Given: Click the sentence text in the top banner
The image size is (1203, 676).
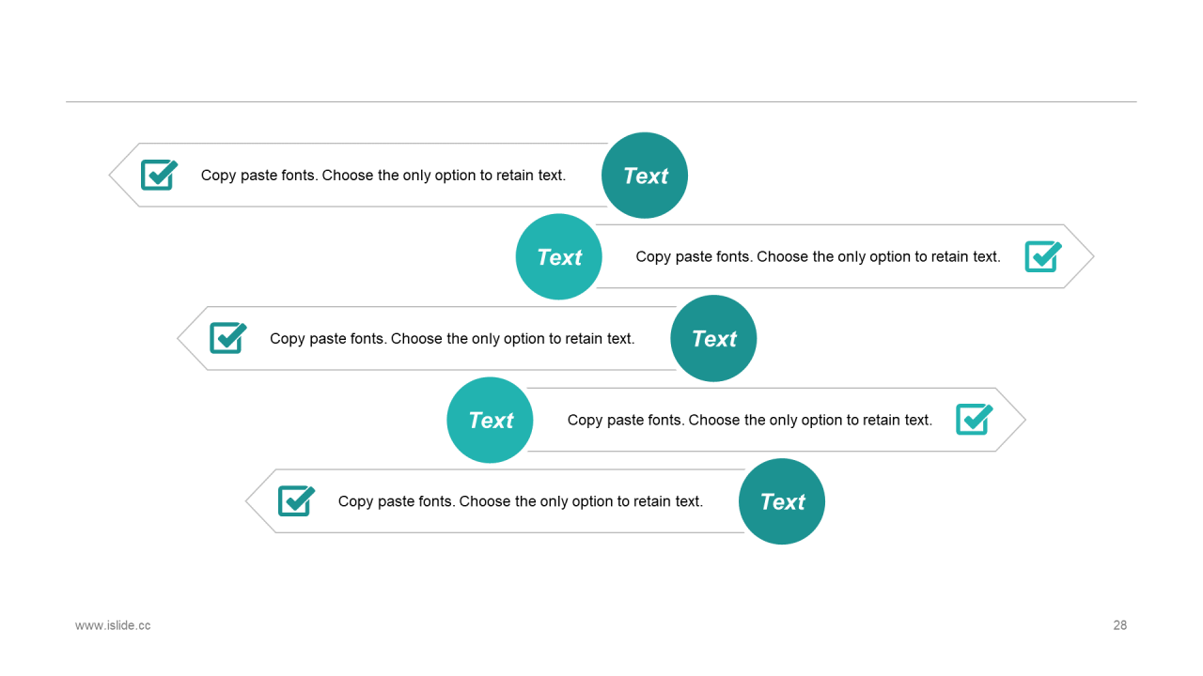Looking at the screenshot, I should (x=383, y=176).
